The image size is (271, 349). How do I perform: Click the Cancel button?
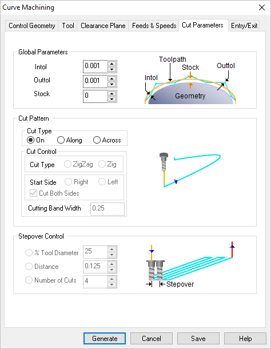click(152, 338)
